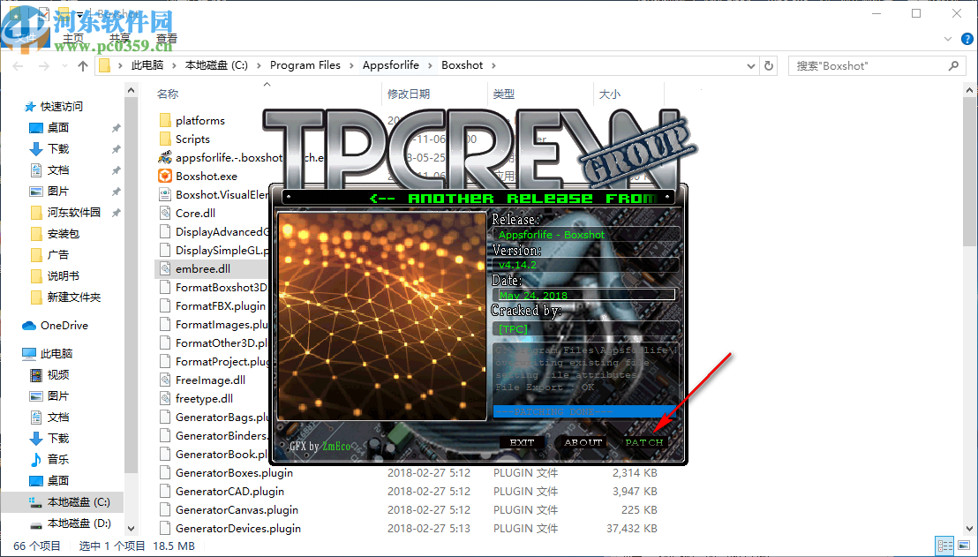Select 此电脑 in the address breadcrumb

[147, 64]
